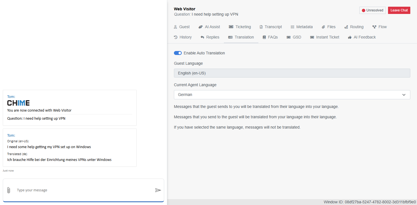Click the CHIME logo in the chat
The height and width of the screenshot is (205, 417).
pyautogui.click(x=18, y=103)
